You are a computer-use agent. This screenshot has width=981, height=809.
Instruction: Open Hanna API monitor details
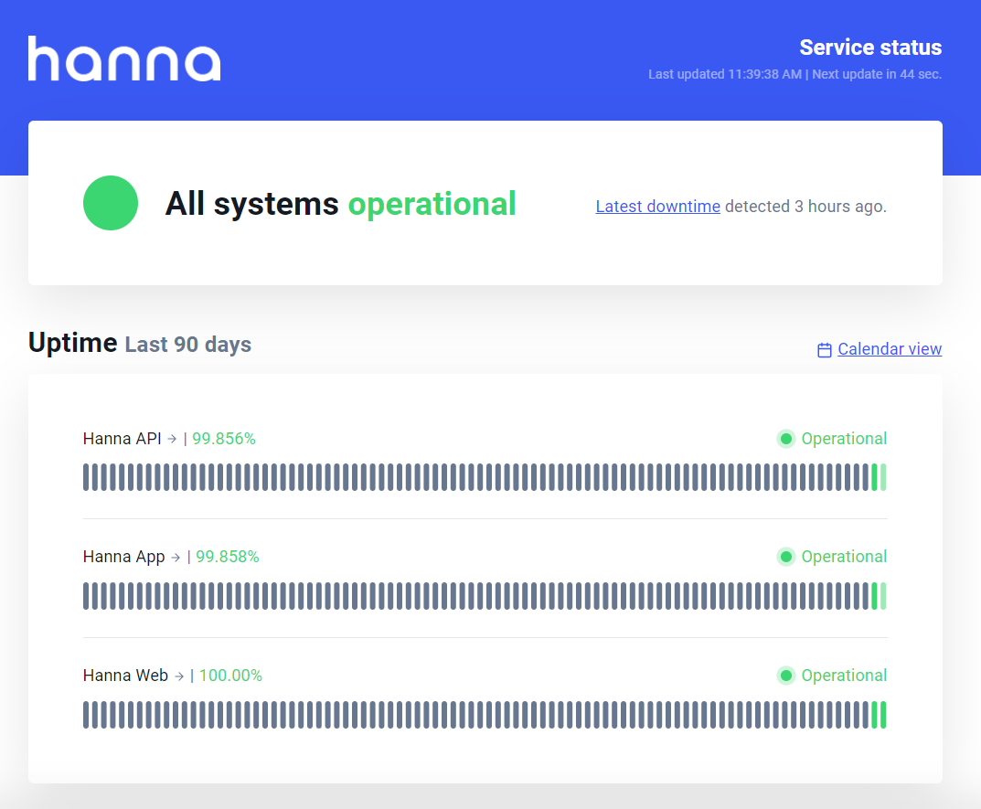pyautogui.click(x=122, y=439)
